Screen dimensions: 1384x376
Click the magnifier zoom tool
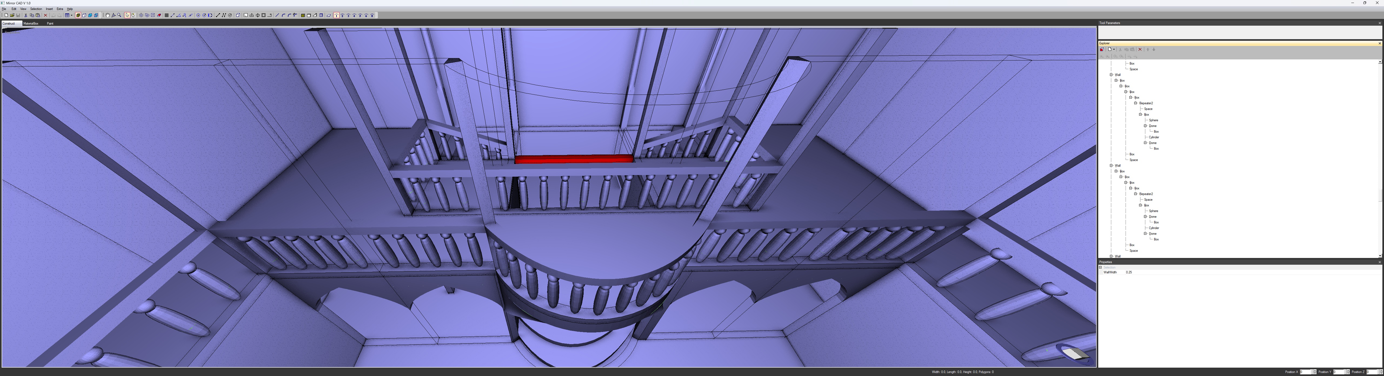point(119,15)
